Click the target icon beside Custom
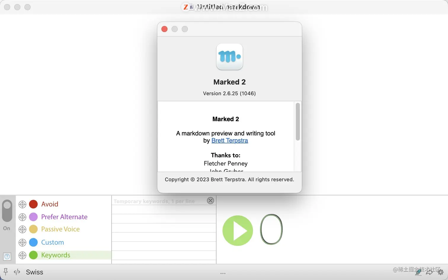Screen dimensions: 448x280 pos(23,243)
